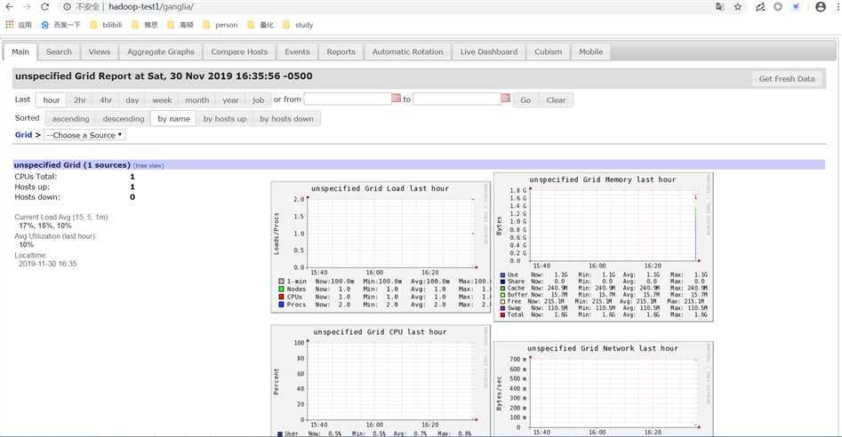
Task: Open the Grid Network last hour graph
Action: pyautogui.click(x=603, y=389)
